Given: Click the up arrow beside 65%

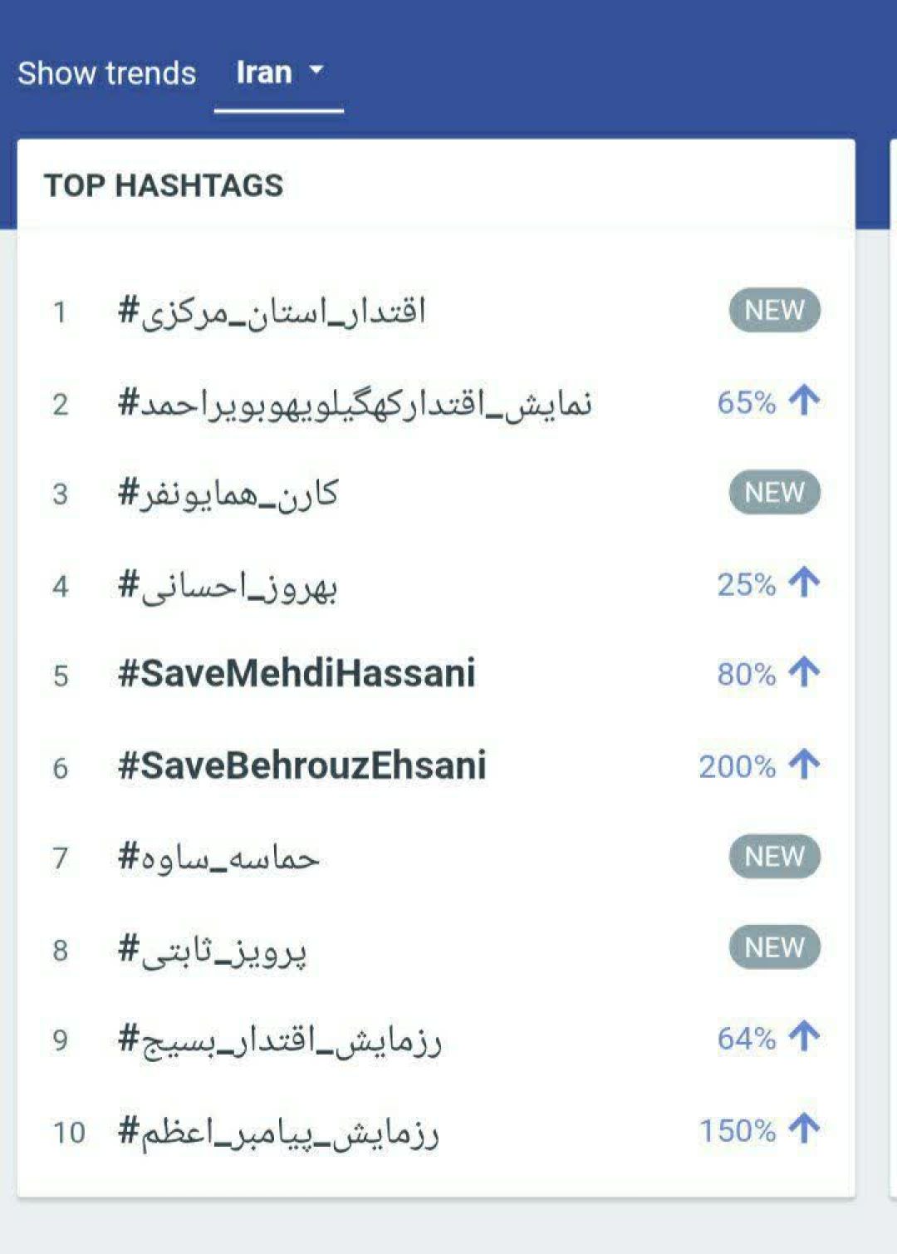Looking at the screenshot, I should [x=804, y=401].
